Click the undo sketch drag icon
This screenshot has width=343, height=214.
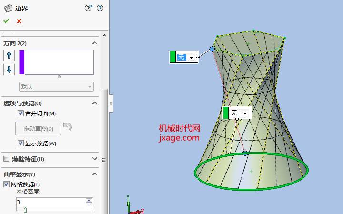[x=68, y=126]
